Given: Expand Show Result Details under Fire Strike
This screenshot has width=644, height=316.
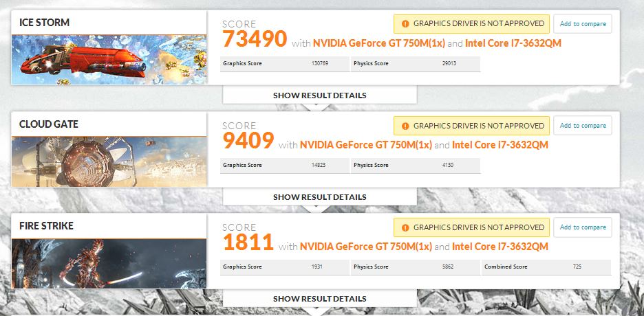Looking at the screenshot, I should (x=319, y=299).
